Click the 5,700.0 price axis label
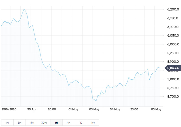Screen dimensions: 181x127 [x=173, y=97]
